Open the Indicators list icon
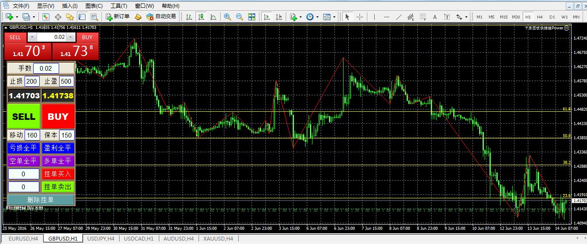Screen dimensions: 587x244 pos(293,17)
